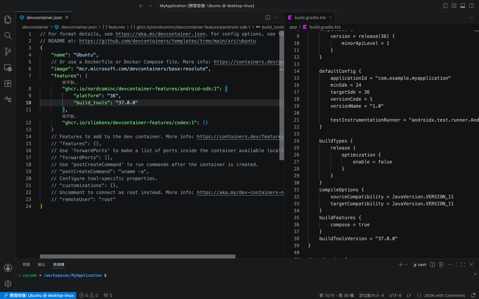Screen dimensions: 479x299
Task: Go forward with the navigation arrow
Action: pyautogui.click(x=150, y=6)
